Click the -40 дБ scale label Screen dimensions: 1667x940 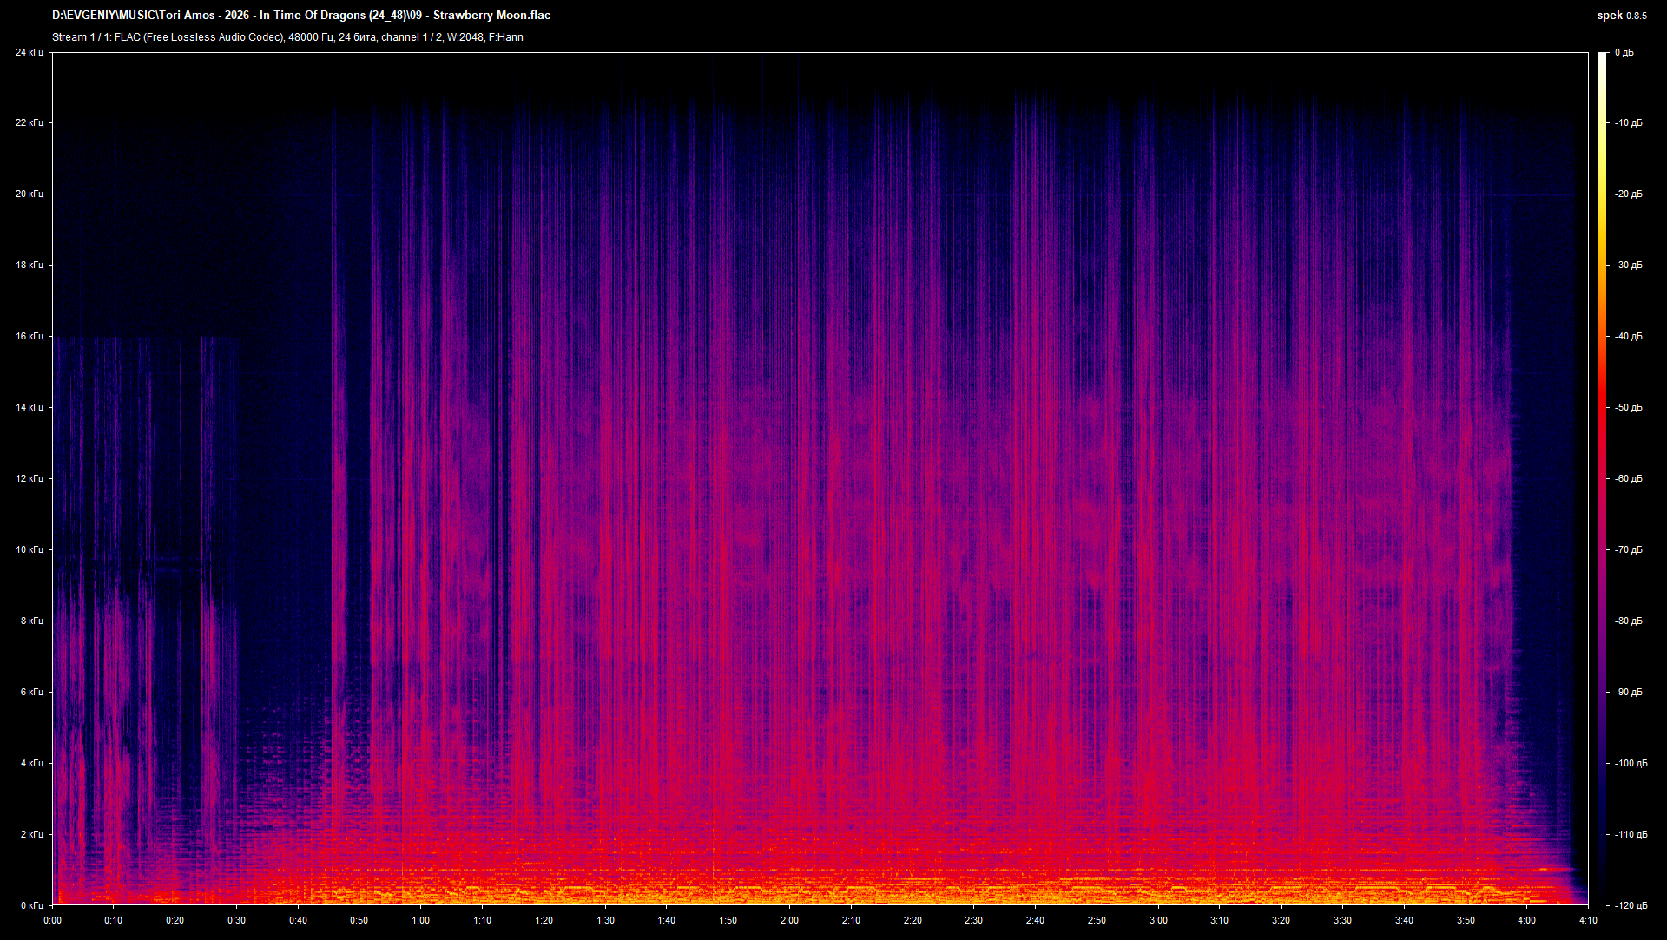1629,337
